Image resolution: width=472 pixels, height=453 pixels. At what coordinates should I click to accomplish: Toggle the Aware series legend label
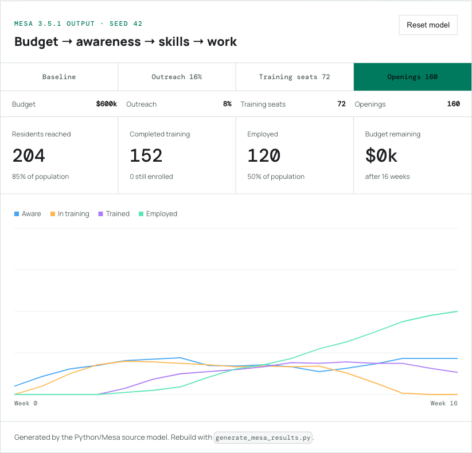[x=32, y=214]
